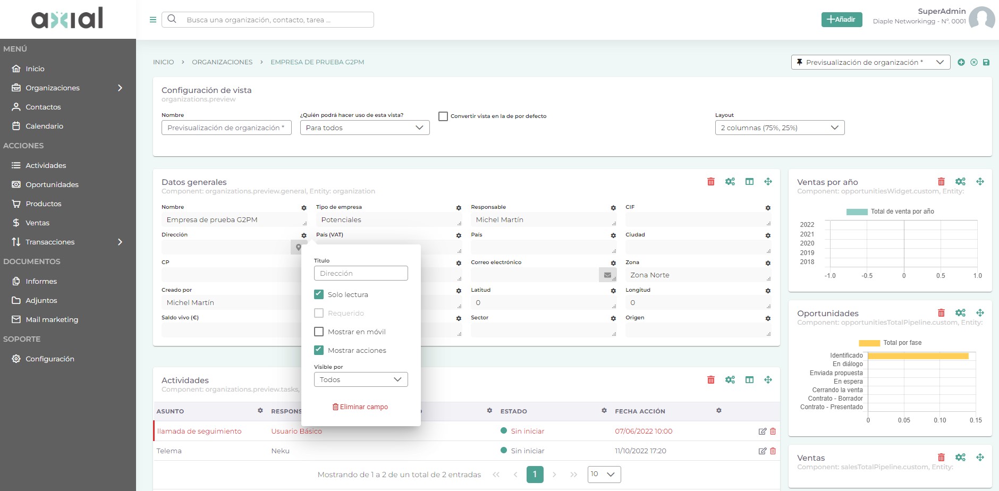The width and height of the screenshot is (999, 491).
Task: Delete the Datos generales widget via trash icon
Action: (712, 181)
